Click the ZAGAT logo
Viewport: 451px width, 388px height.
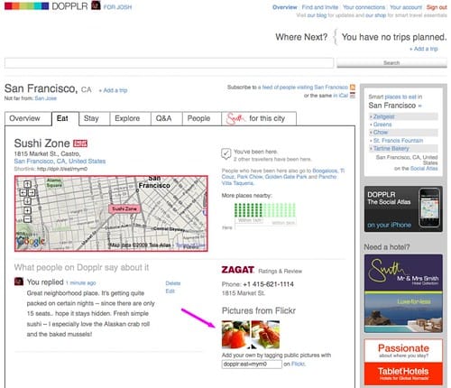pos(238,270)
